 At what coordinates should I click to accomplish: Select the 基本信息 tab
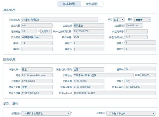[x=69, y=4]
